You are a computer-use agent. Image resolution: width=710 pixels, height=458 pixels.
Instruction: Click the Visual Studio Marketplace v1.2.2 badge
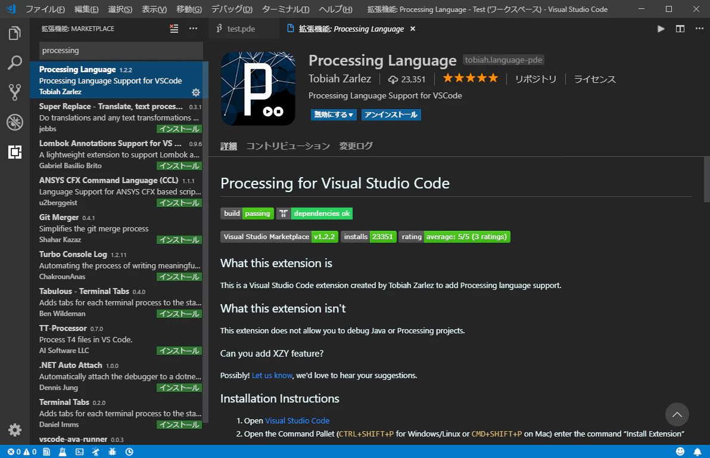pos(279,237)
